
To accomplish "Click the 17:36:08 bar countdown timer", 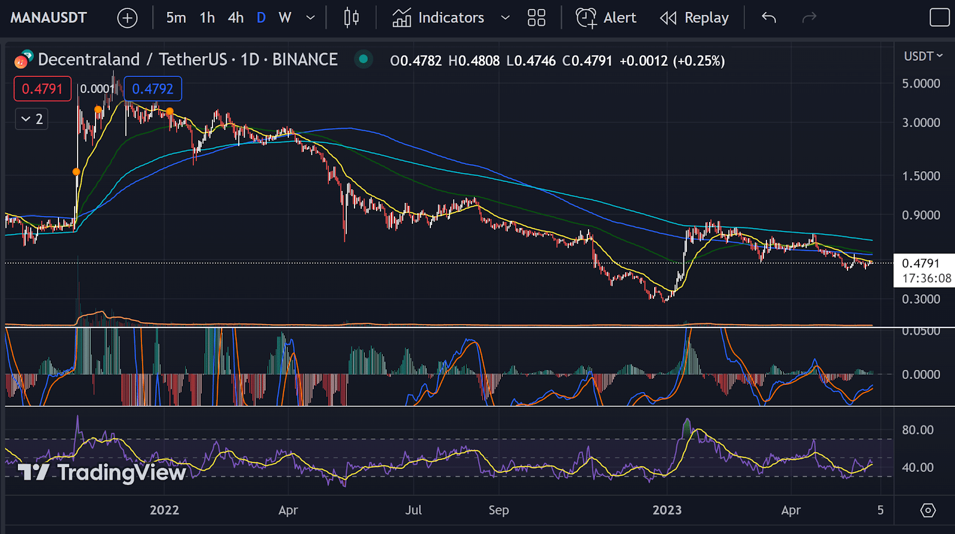I will click(x=927, y=278).
